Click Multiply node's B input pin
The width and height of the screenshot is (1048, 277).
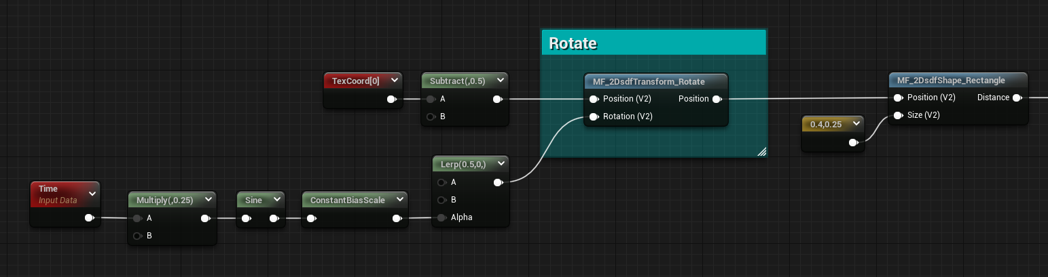[137, 236]
